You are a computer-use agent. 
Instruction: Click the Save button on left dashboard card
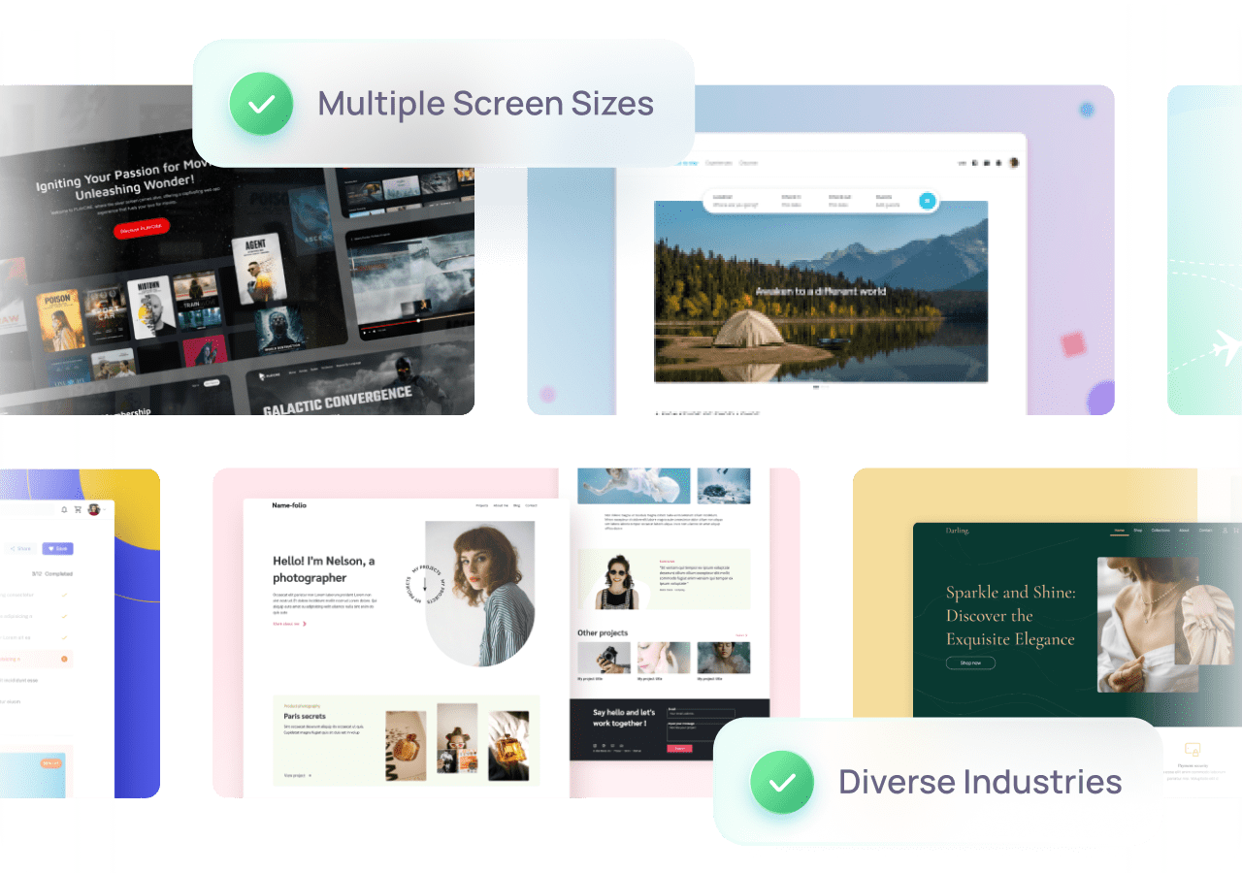pos(60,548)
